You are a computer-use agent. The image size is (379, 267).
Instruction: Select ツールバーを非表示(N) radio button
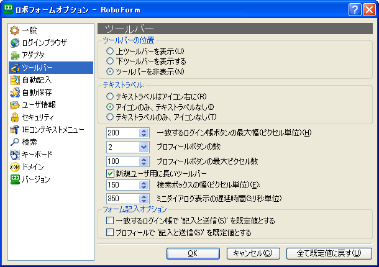pyautogui.click(x=110, y=71)
